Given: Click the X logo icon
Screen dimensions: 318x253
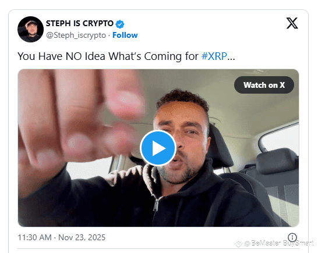Looking at the screenshot, I should point(292,23).
